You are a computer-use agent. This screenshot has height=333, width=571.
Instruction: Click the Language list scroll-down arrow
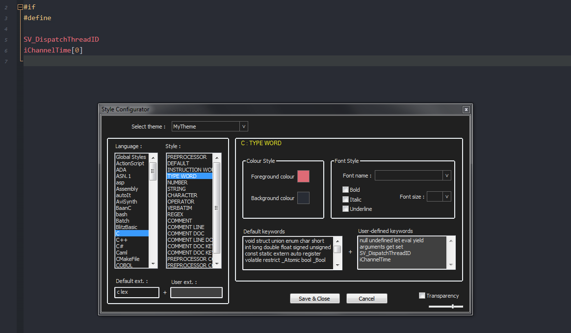coord(153,264)
